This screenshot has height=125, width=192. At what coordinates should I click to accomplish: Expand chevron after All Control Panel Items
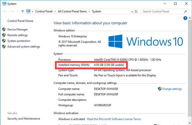(89, 12)
